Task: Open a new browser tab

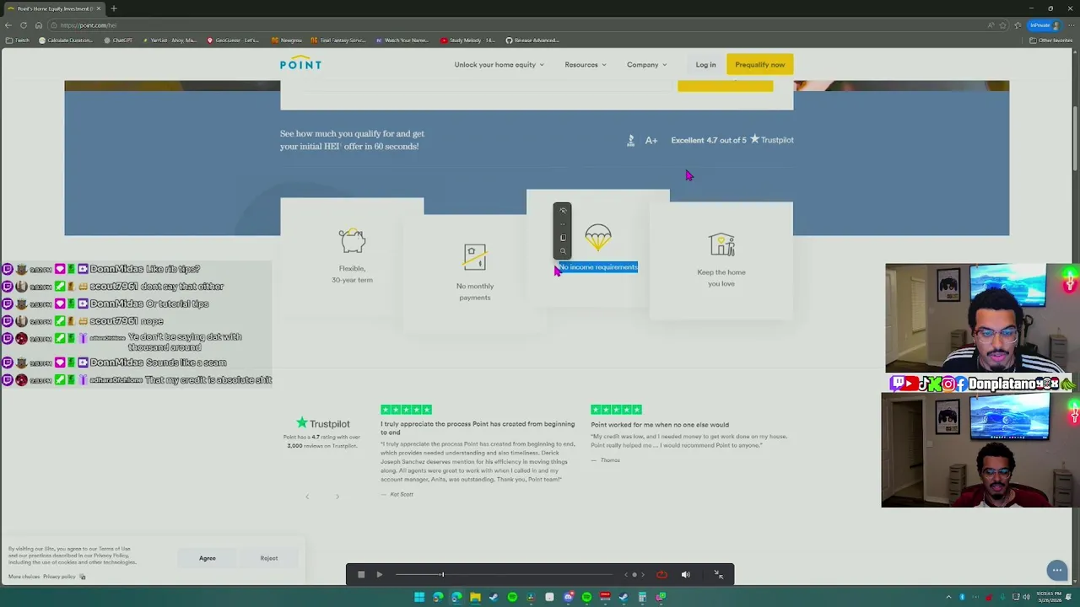Action: coord(114,8)
